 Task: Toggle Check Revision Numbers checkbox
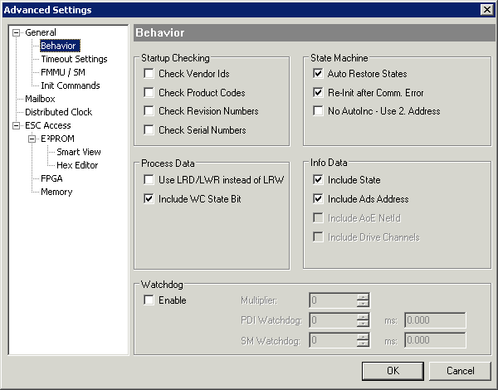(149, 111)
